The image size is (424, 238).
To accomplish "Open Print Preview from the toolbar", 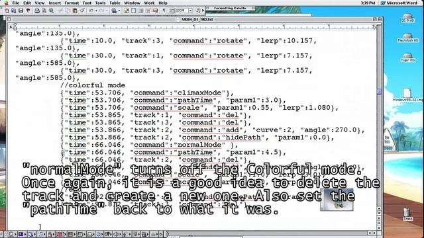I will click(x=44, y=11).
